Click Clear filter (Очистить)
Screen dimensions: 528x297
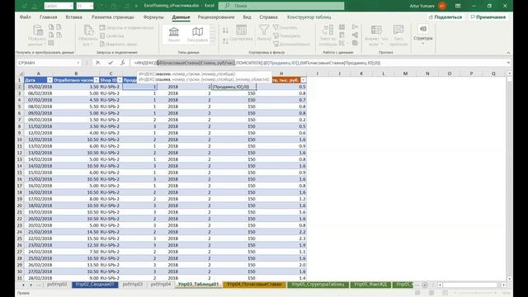285,27
